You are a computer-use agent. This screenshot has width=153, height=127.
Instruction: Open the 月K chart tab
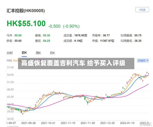point(52,53)
